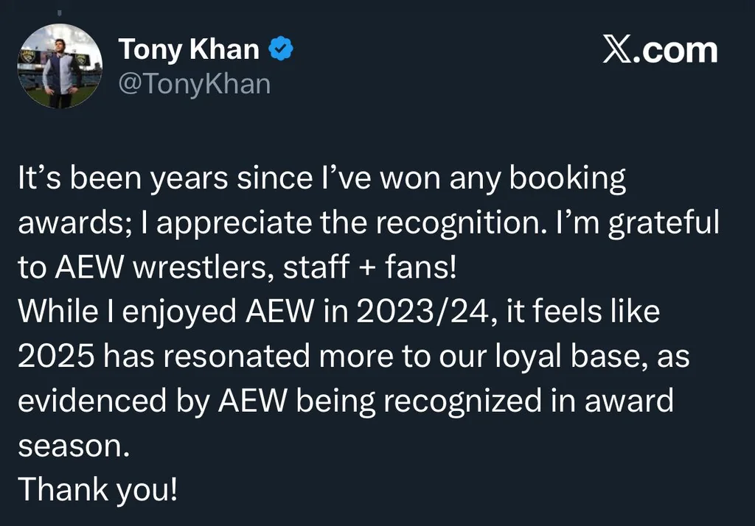This screenshot has height=526, width=755.
Task: Click the word "resonated" in tweet
Action: (237, 357)
